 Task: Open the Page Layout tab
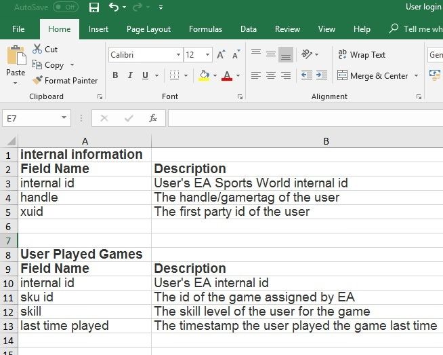coord(148,29)
